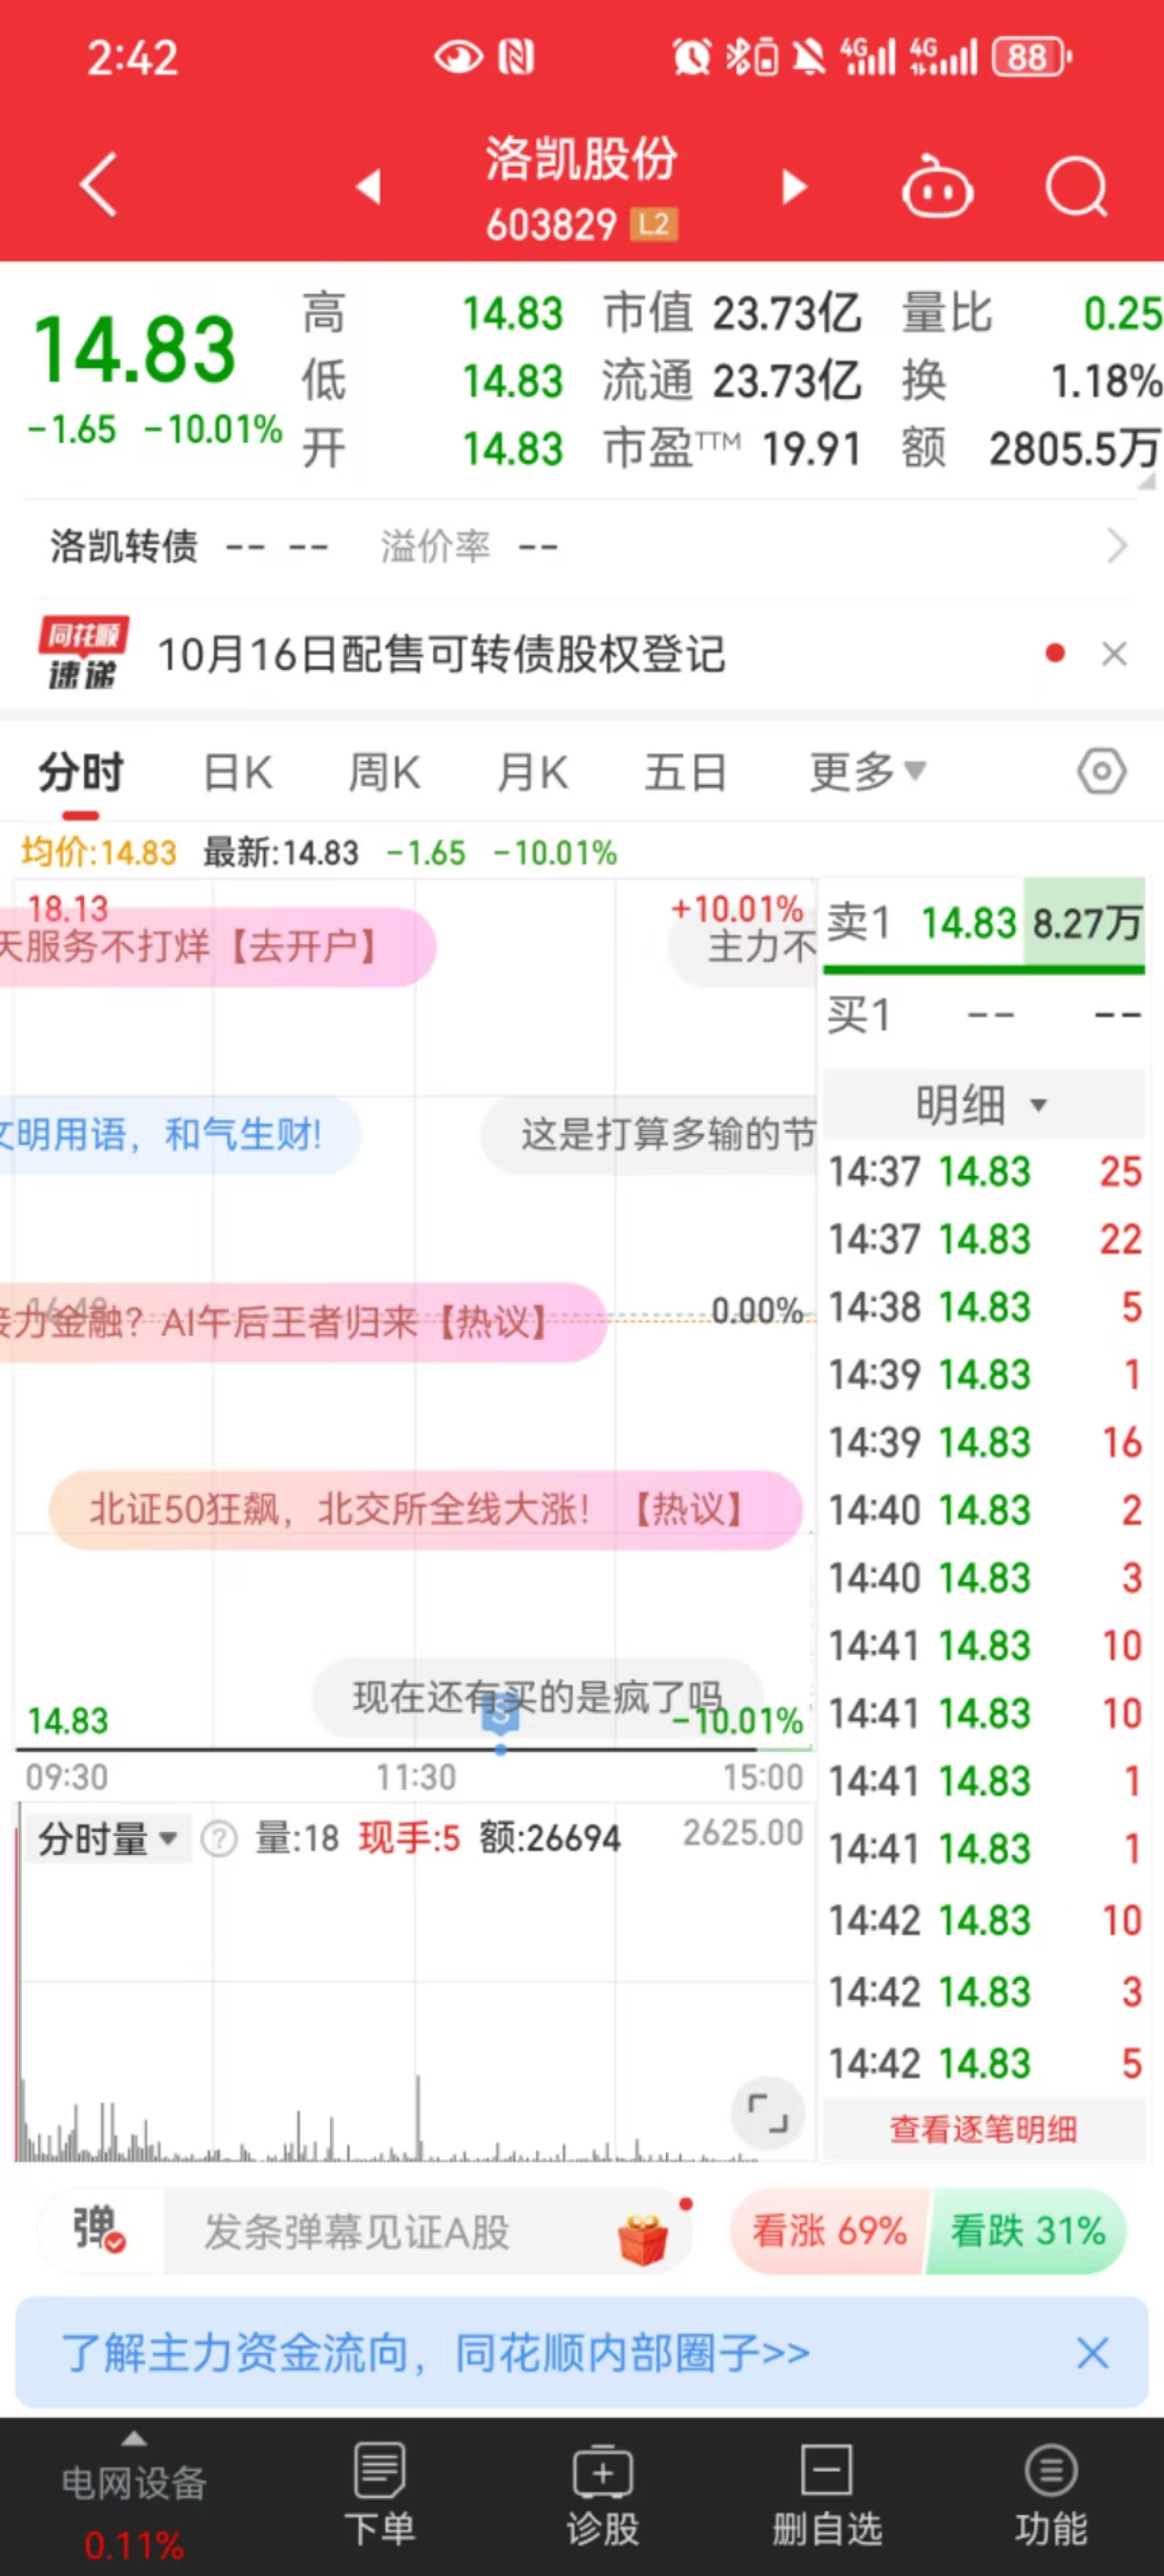Expand the 电网设备 sector panel
Screen dimensions: 1164x2576
(x=134, y=2495)
